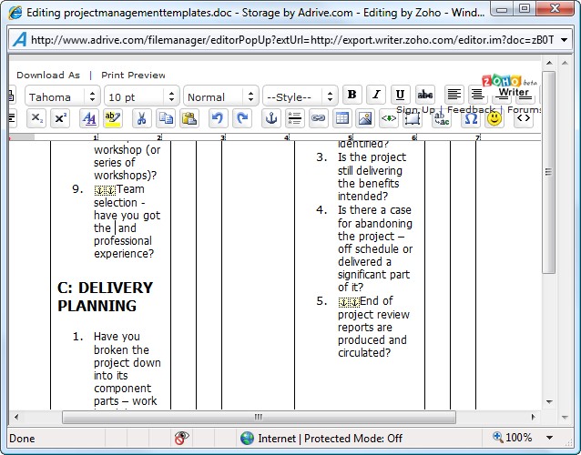Apply the yellow text highlight color
Viewport: 581px width, 455px height.
[x=113, y=118]
